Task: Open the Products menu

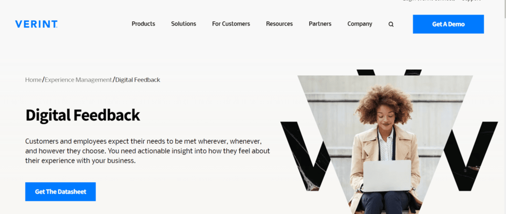Action: coord(143,24)
